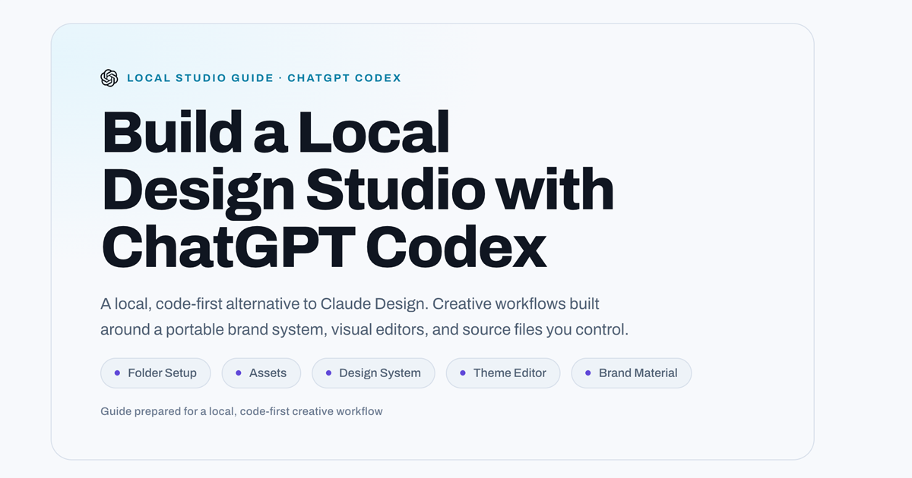Click the footnote 'Guide prepared for a local, code-first creative workflow'
The height and width of the screenshot is (478, 912).
click(242, 411)
